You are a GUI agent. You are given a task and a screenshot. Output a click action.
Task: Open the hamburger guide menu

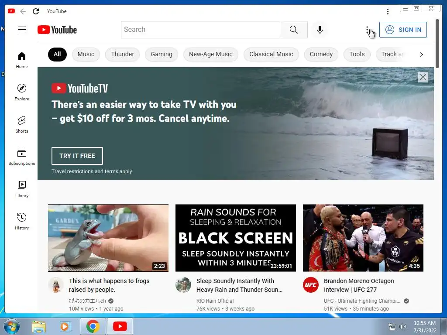tap(22, 30)
